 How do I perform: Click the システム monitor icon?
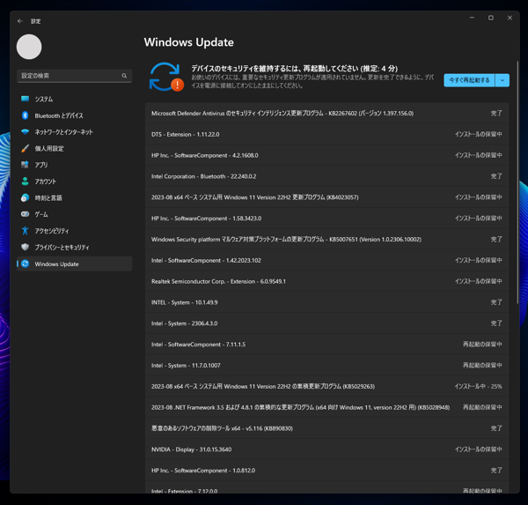[25, 99]
